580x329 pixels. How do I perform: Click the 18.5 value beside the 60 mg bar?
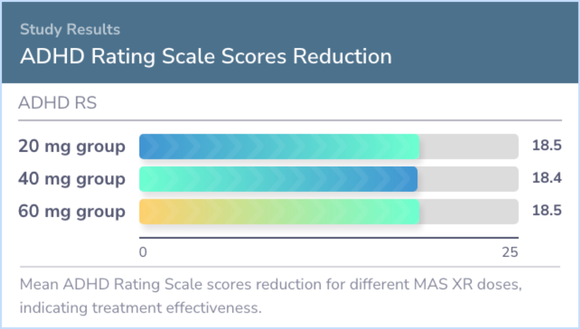tap(547, 211)
